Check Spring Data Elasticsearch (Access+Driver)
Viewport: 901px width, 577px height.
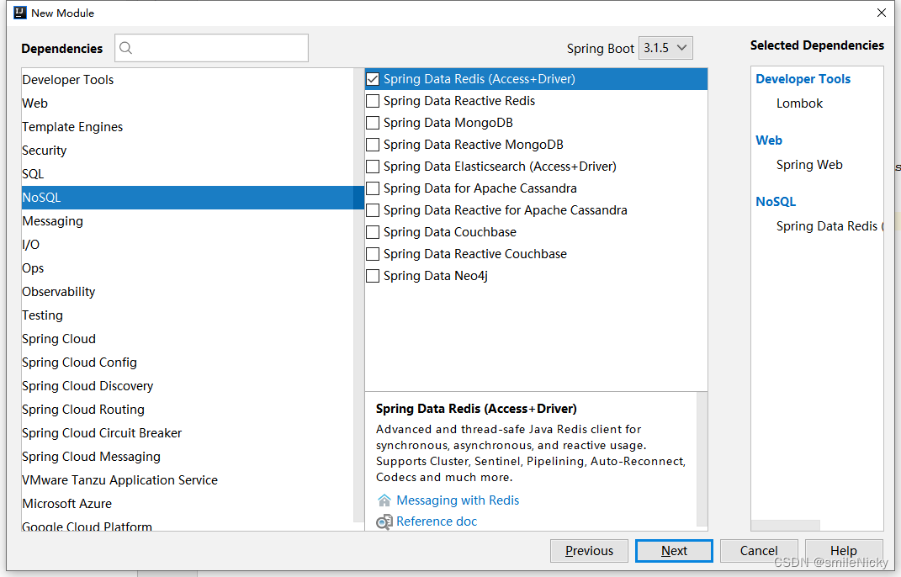click(x=373, y=167)
